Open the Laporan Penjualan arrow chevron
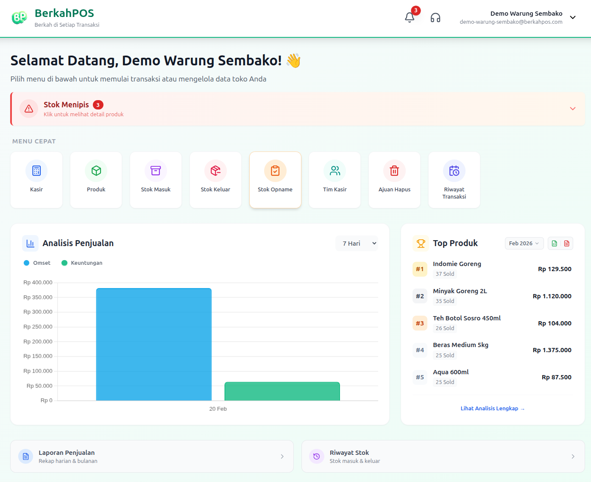 coord(282,457)
